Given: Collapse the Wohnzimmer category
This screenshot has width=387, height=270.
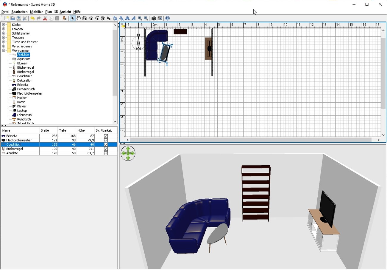Looking at the screenshot, I should (x=3, y=50).
